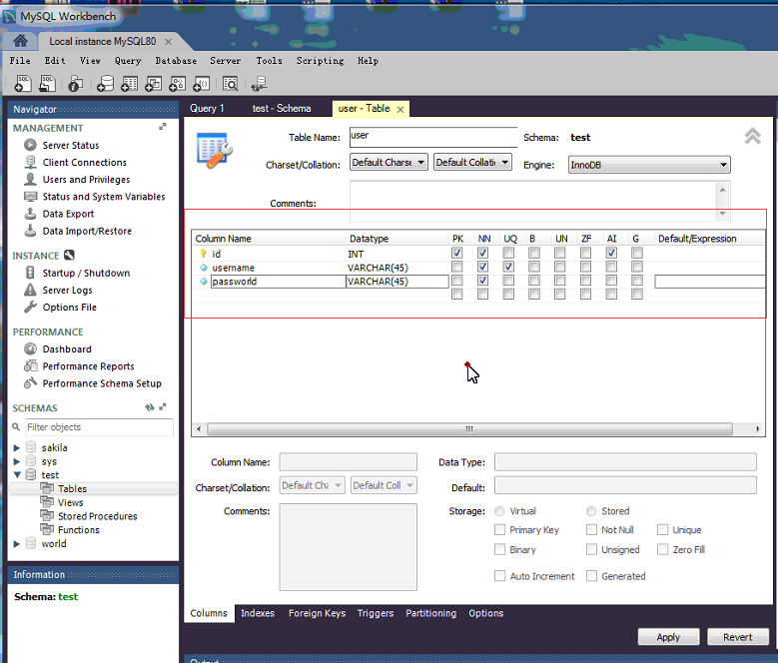
Task: Go to the Workbench home tab
Action: point(20,41)
